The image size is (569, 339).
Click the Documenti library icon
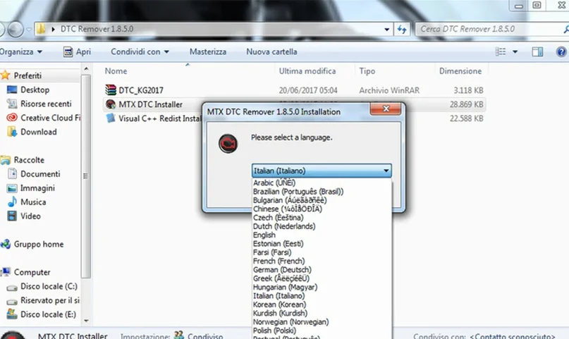click(x=12, y=173)
